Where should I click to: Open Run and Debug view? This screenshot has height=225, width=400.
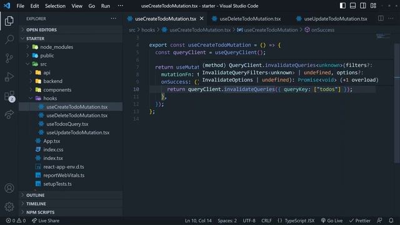point(9,77)
